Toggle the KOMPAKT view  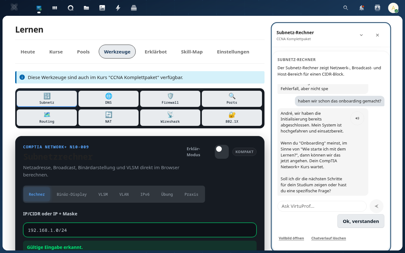(244, 152)
